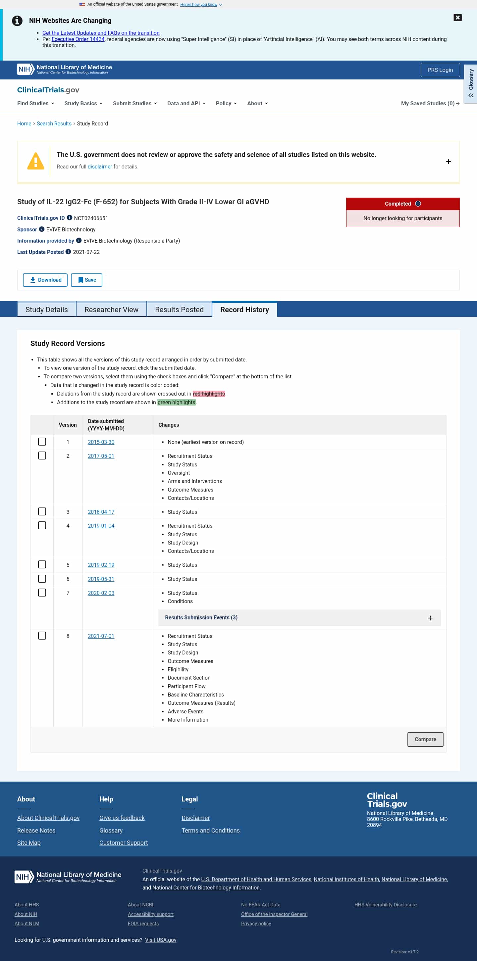477x961 pixels.
Task: Click the info icon next to Sponsor
Action: click(x=42, y=229)
